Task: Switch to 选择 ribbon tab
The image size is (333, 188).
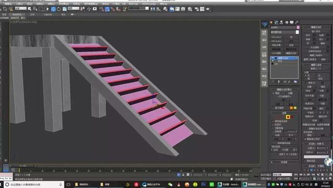Action: [32, 15]
